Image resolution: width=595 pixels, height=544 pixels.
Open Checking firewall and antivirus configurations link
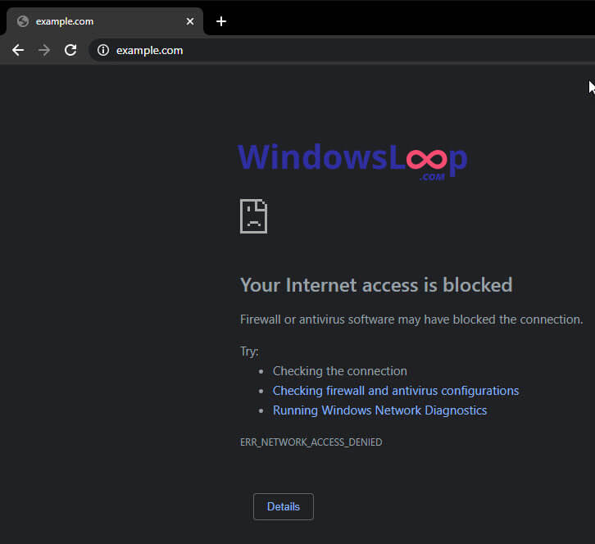click(x=396, y=391)
